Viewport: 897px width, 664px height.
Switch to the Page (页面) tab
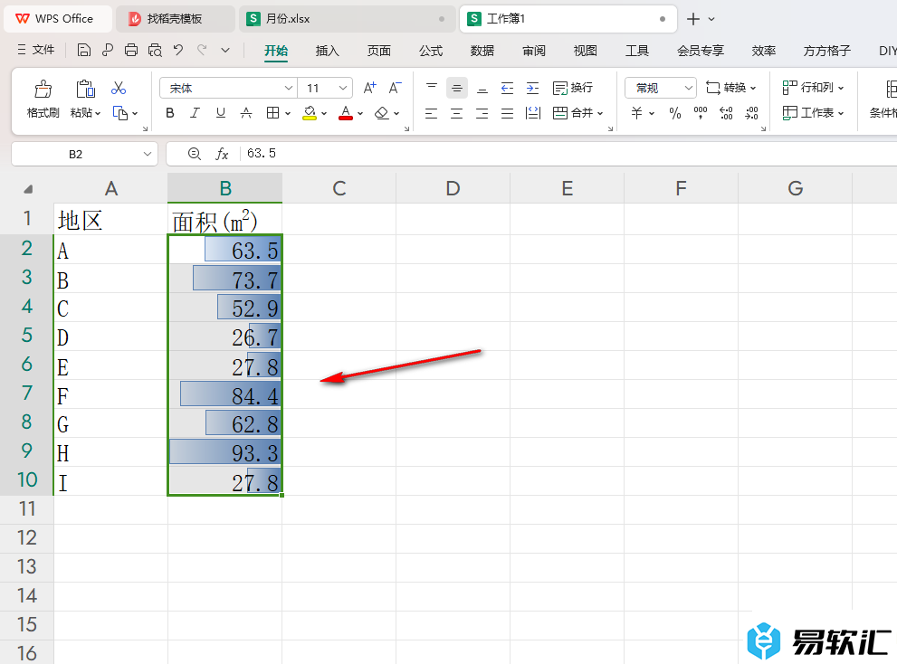tap(378, 51)
